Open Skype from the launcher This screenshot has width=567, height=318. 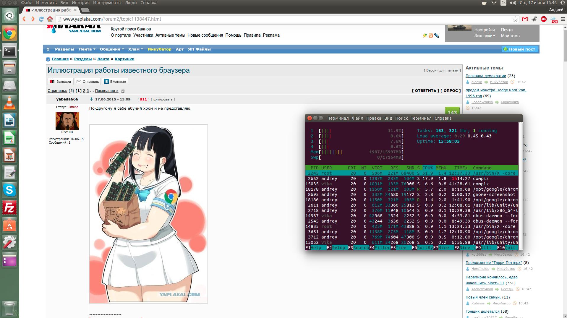click(x=9, y=190)
